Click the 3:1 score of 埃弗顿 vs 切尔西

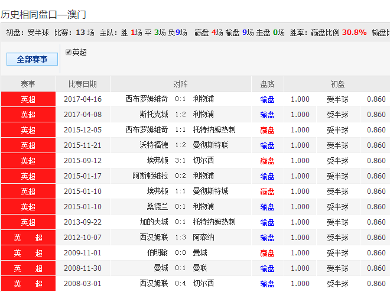tap(180, 161)
